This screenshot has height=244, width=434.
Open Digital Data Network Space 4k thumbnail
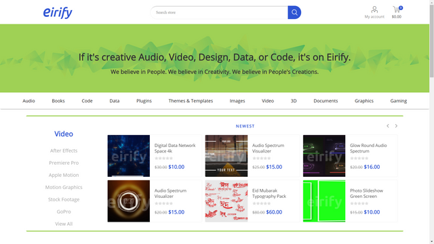pyautogui.click(x=129, y=156)
